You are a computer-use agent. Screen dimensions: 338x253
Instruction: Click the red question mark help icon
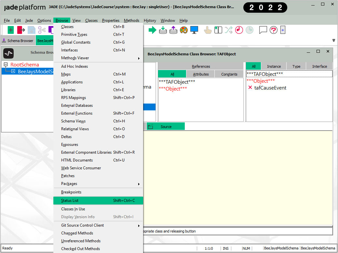(x=273, y=30)
